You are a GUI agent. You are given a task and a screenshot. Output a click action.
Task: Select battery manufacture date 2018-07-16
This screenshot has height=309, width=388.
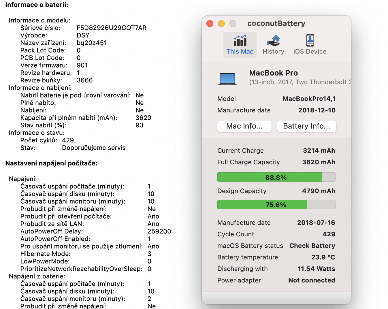point(316,223)
